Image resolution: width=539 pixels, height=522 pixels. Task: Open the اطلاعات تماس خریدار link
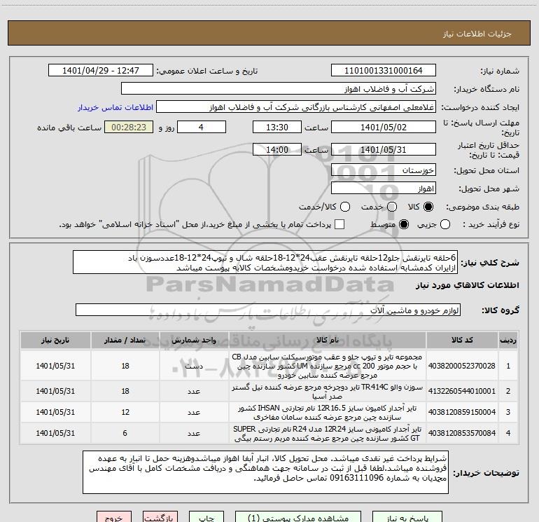pyautogui.click(x=115, y=107)
